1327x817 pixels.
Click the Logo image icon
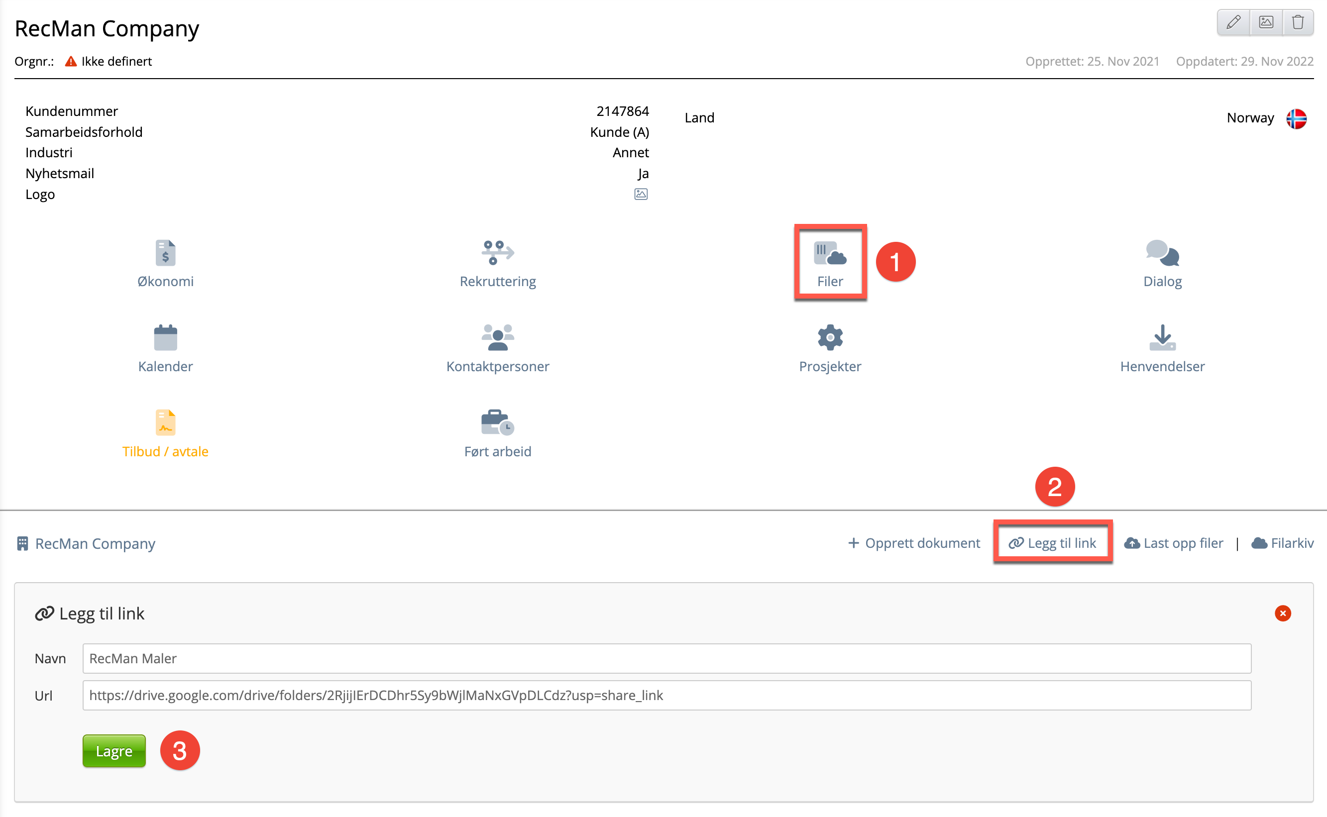click(x=641, y=194)
